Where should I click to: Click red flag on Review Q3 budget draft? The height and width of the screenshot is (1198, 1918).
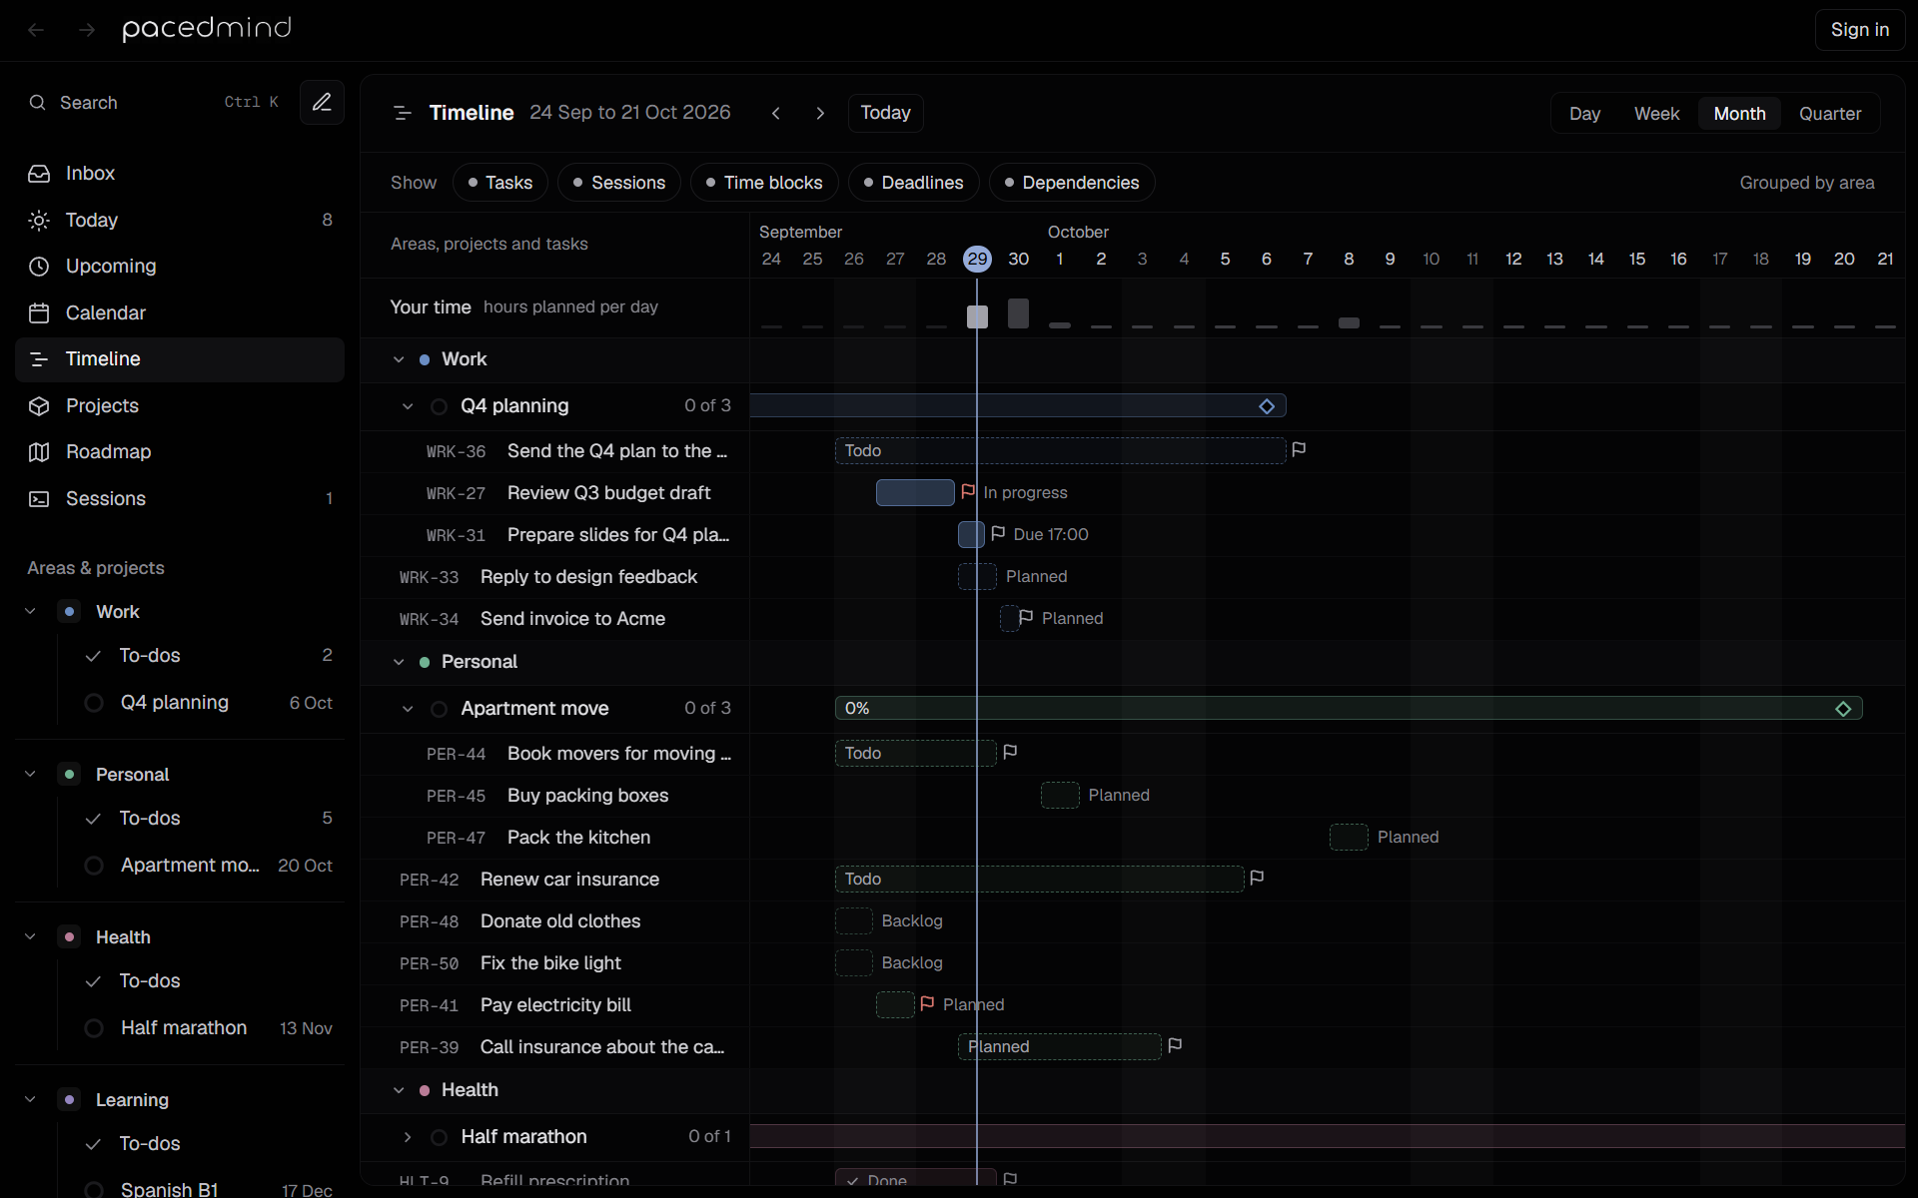click(x=968, y=491)
